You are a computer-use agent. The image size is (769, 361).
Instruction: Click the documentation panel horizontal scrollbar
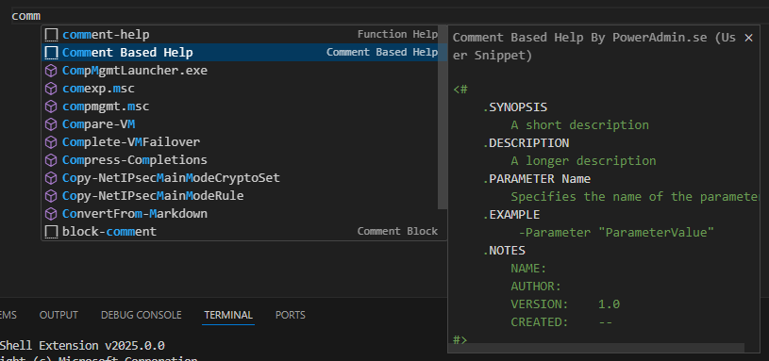pos(596,348)
